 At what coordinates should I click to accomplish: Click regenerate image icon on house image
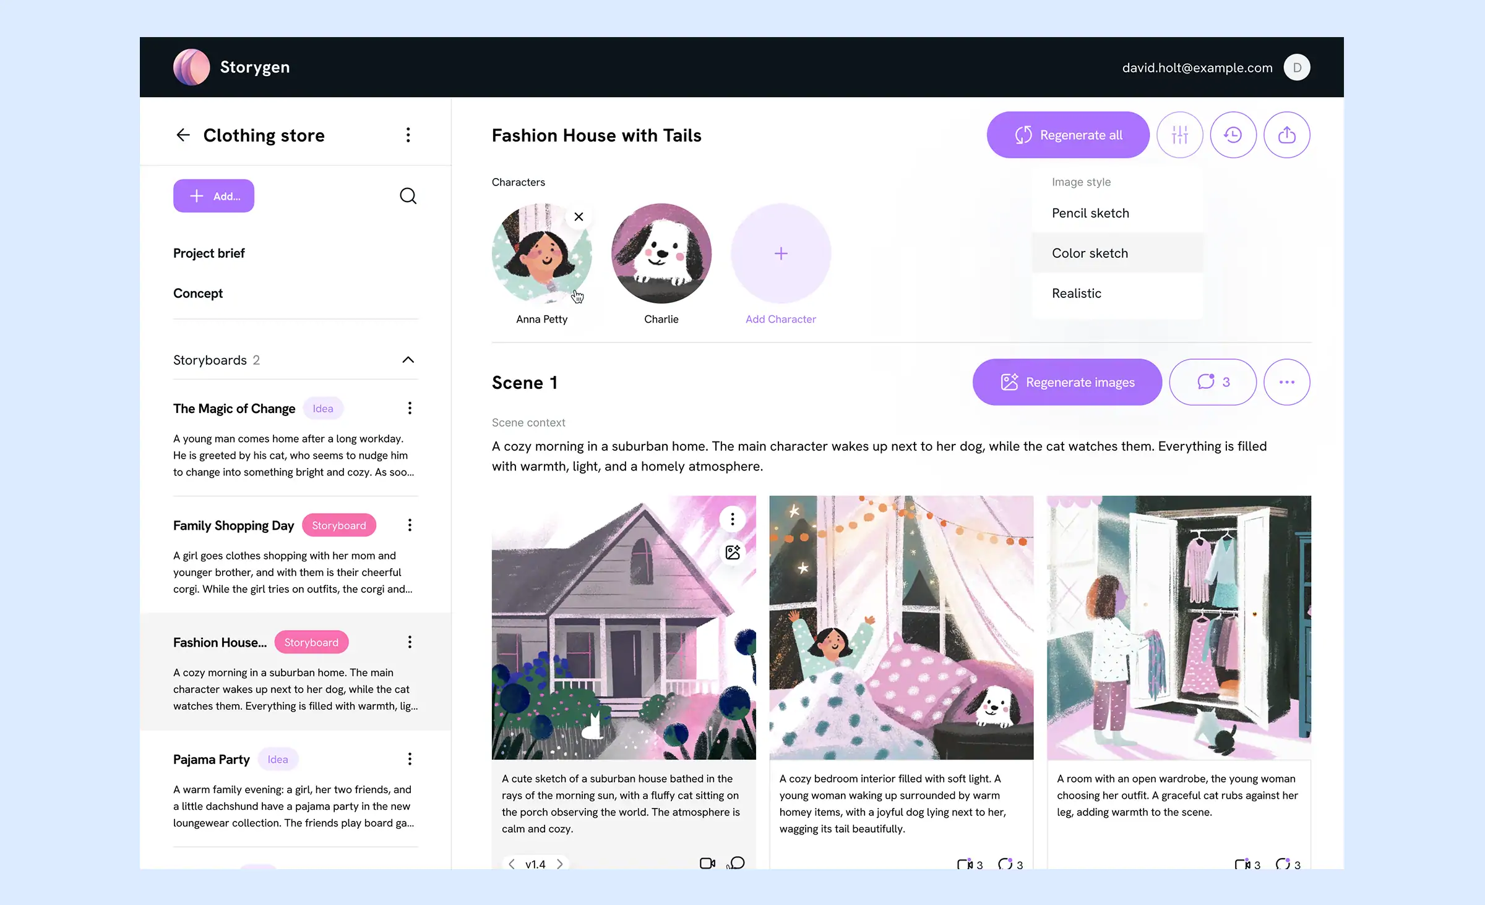pos(733,552)
